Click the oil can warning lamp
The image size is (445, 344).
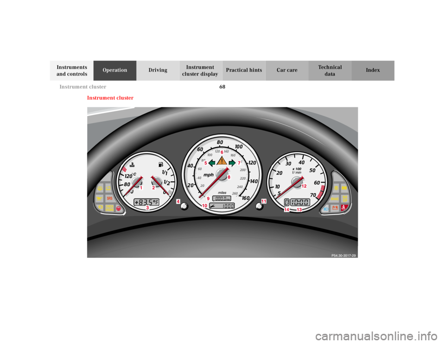click(99, 198)
